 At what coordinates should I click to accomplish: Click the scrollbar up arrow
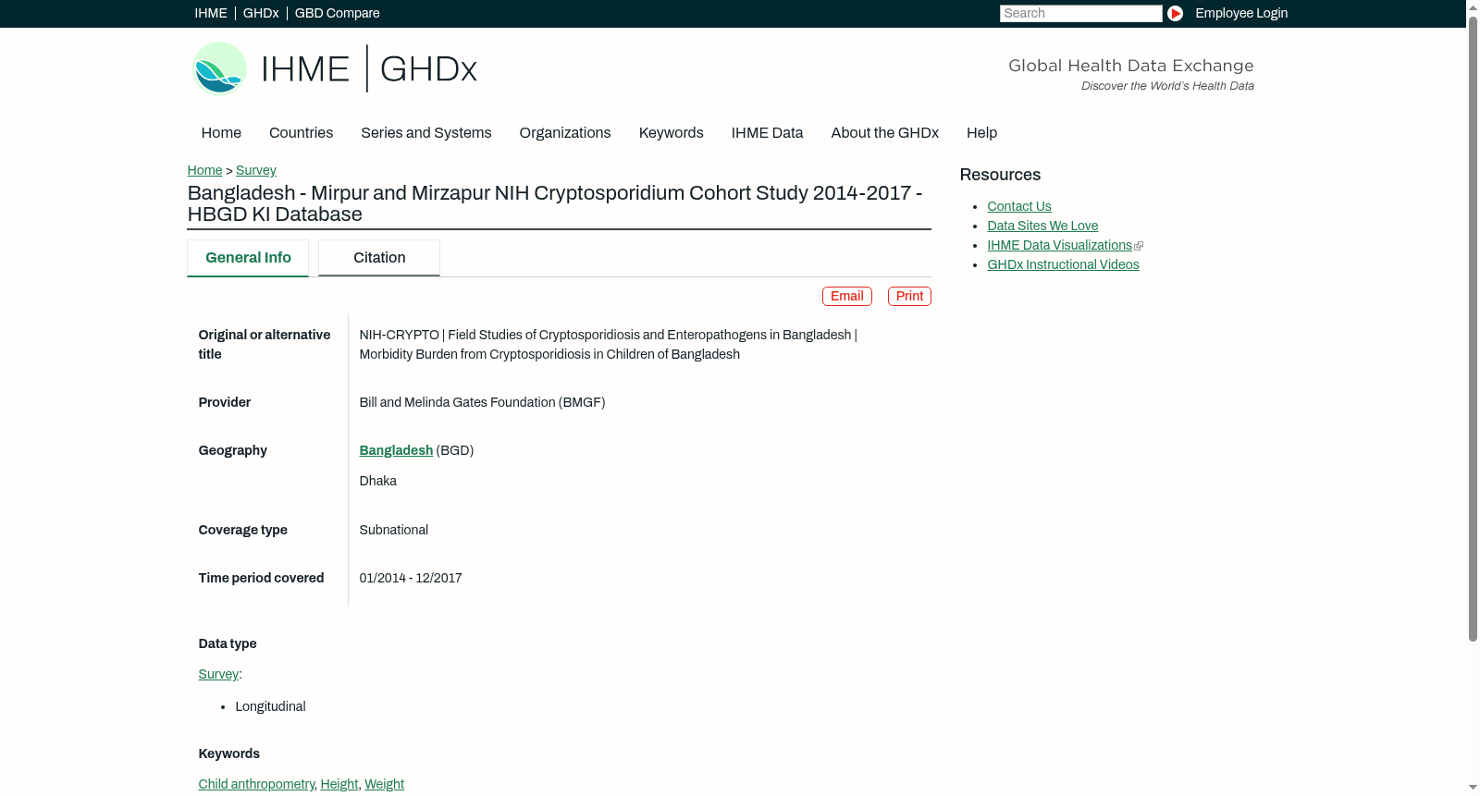(1473, 6)
